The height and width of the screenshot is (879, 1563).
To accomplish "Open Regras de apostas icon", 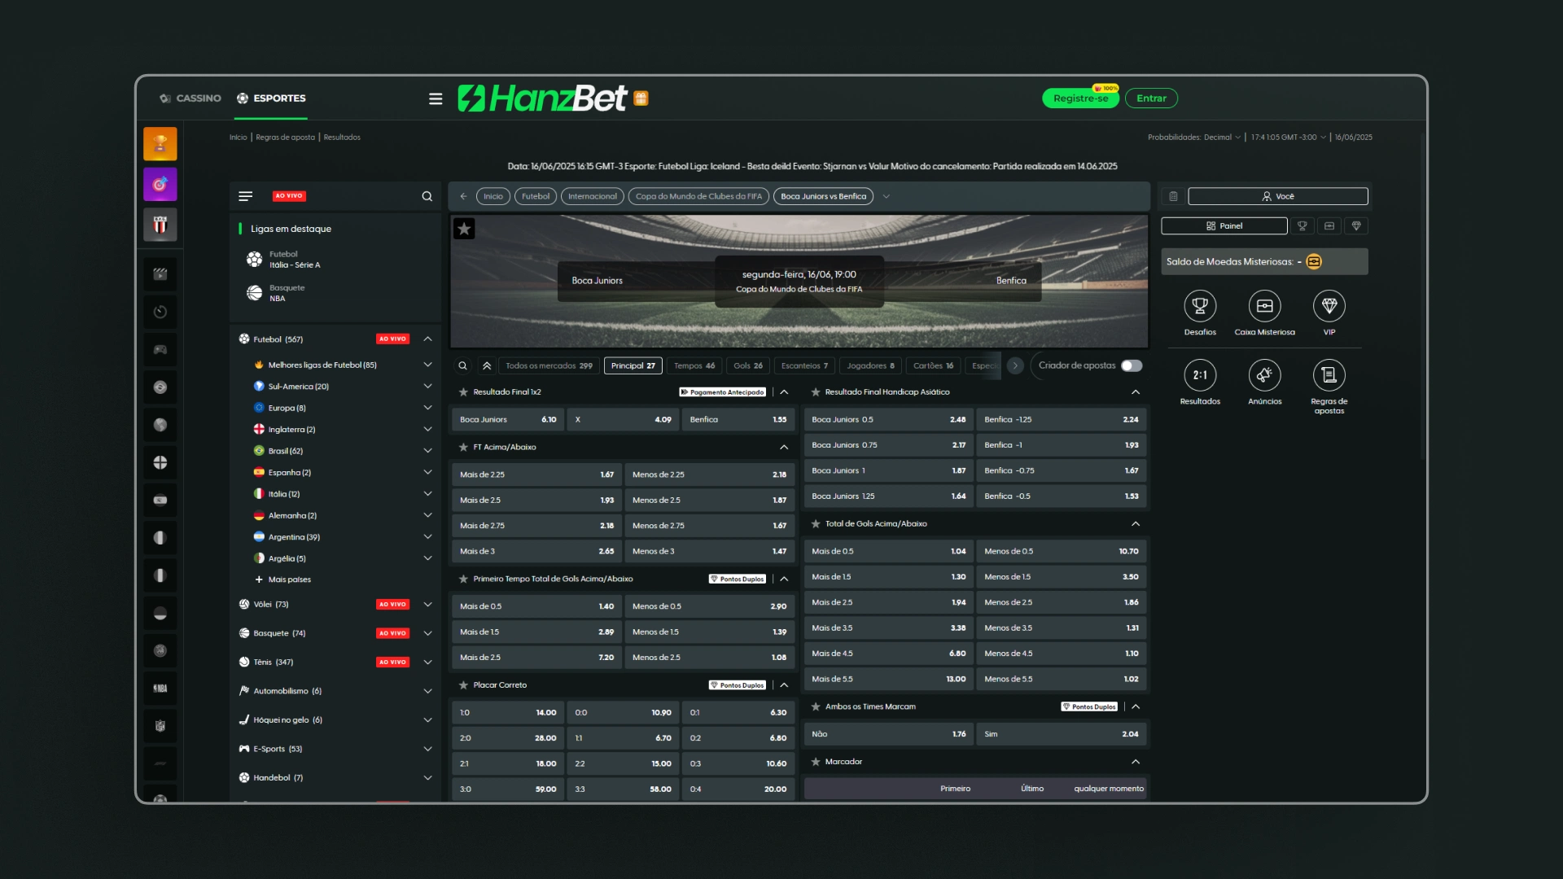I will (1329, 375).
